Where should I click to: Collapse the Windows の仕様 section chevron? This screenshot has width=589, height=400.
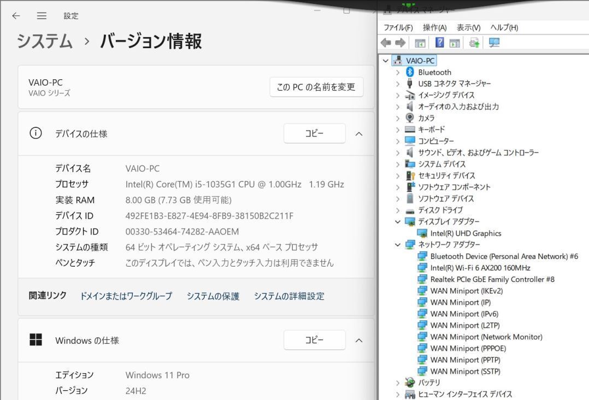[x=359, y=340]
